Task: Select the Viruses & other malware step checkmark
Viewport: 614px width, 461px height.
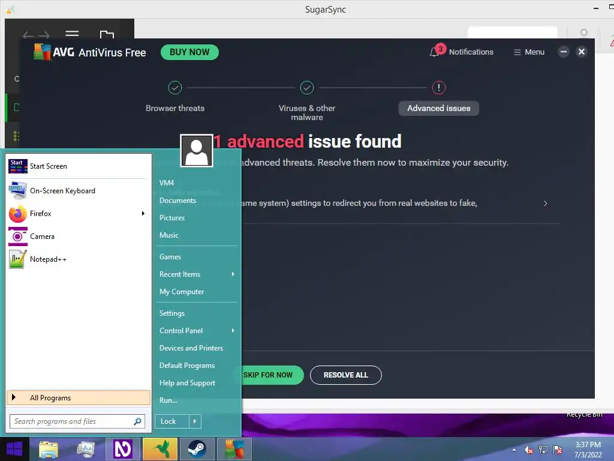Action: [x=307, y=88]
